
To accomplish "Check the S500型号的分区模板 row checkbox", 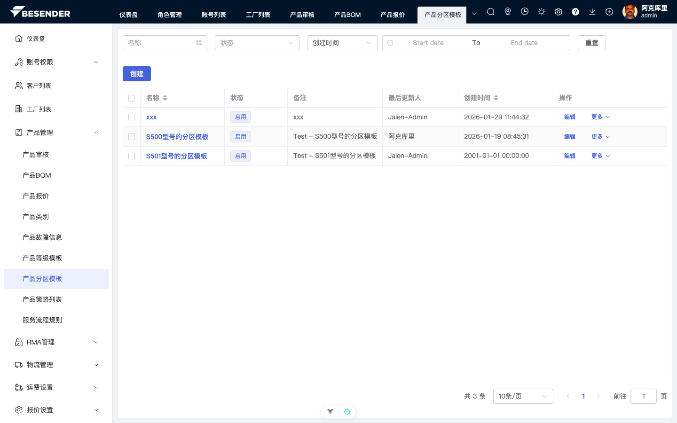I will point(132,137).
